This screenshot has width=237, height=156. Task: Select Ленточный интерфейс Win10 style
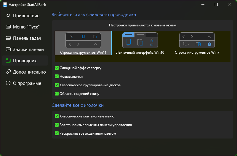(140, 43)
